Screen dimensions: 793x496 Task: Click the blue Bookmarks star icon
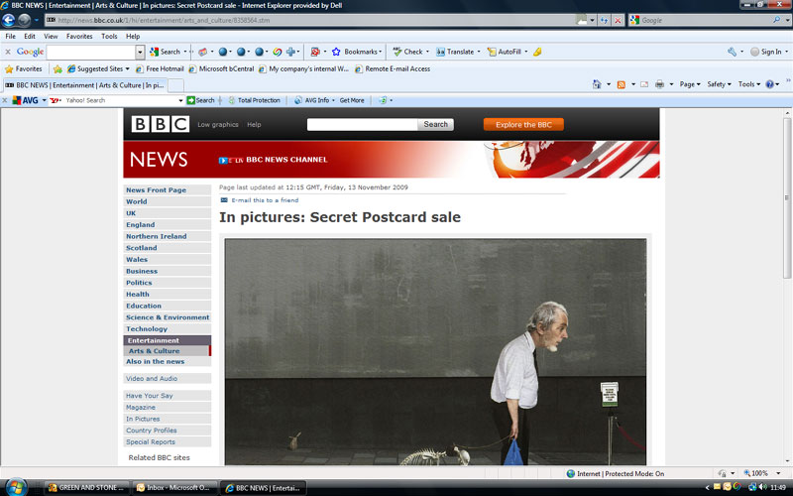pyautogui.click(x=336, y=52)
